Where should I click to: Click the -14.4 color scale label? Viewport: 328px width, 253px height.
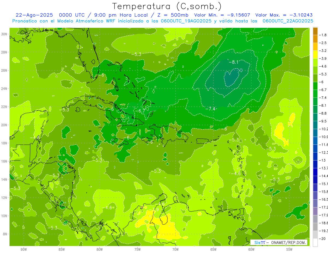click(323, 176)
